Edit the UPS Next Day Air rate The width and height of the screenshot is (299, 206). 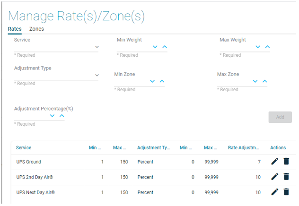(274, 192)
